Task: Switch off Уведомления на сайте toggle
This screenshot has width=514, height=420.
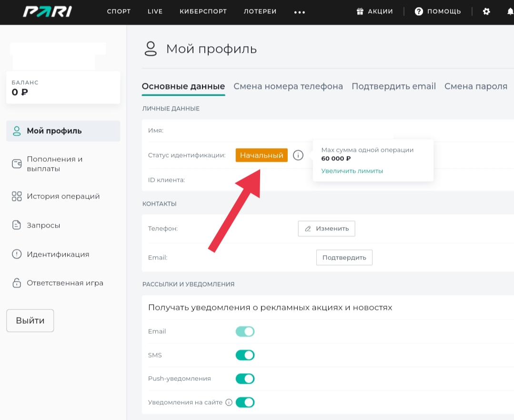Action: pyautogui.click(x=245, y=402)
